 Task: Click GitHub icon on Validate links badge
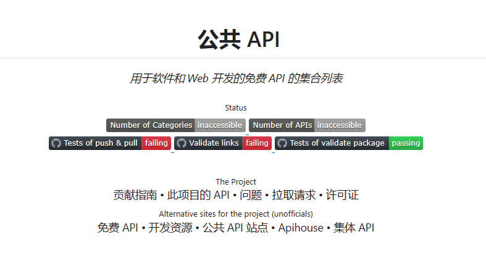pyautogui.click(x=182, y=143)
